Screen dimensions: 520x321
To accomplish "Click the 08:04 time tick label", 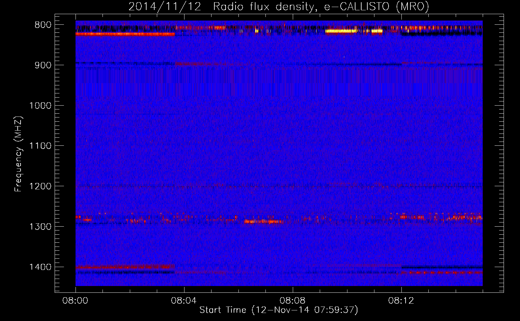I will click(x=184, y=301).
